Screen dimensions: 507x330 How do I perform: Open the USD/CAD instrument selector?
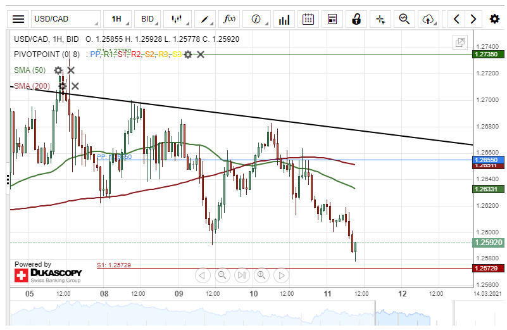click(x=66, y=19)
